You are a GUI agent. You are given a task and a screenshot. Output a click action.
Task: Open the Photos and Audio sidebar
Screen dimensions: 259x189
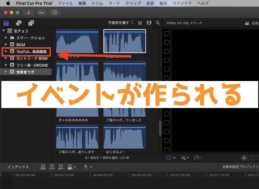coord(18,23)
